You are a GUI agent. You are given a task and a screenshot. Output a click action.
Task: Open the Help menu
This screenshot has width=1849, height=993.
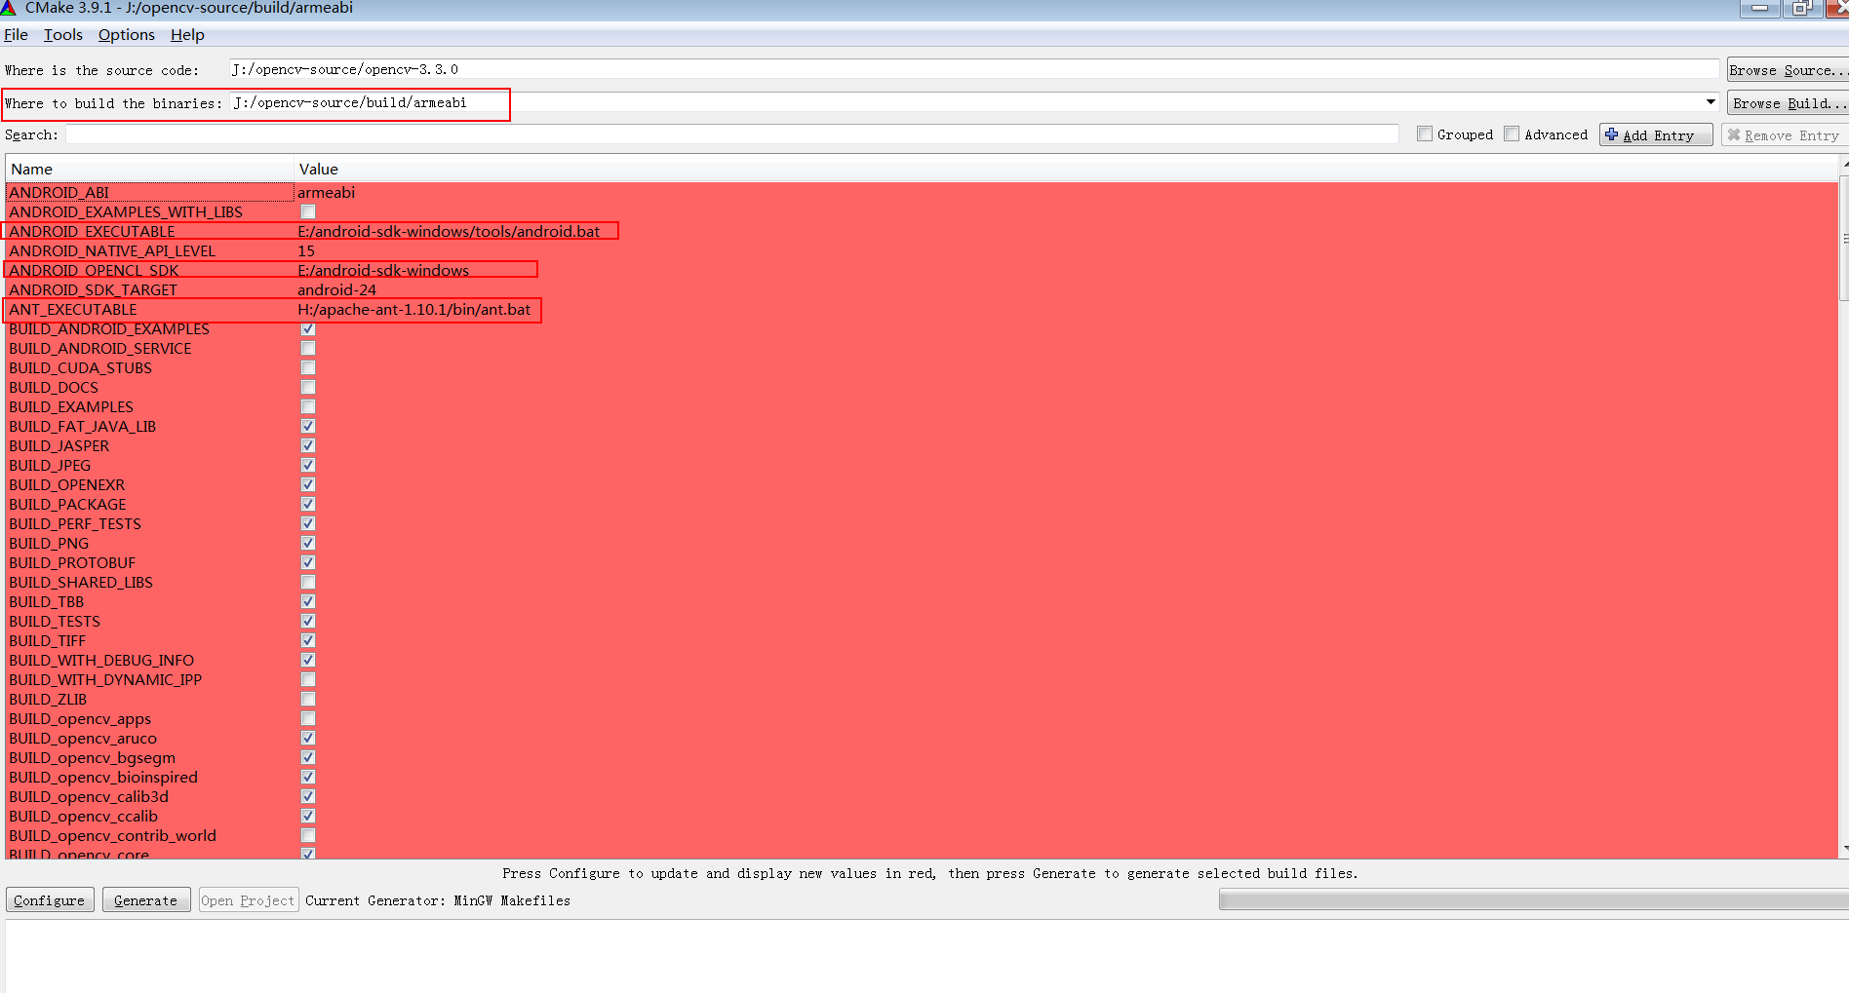187,35
